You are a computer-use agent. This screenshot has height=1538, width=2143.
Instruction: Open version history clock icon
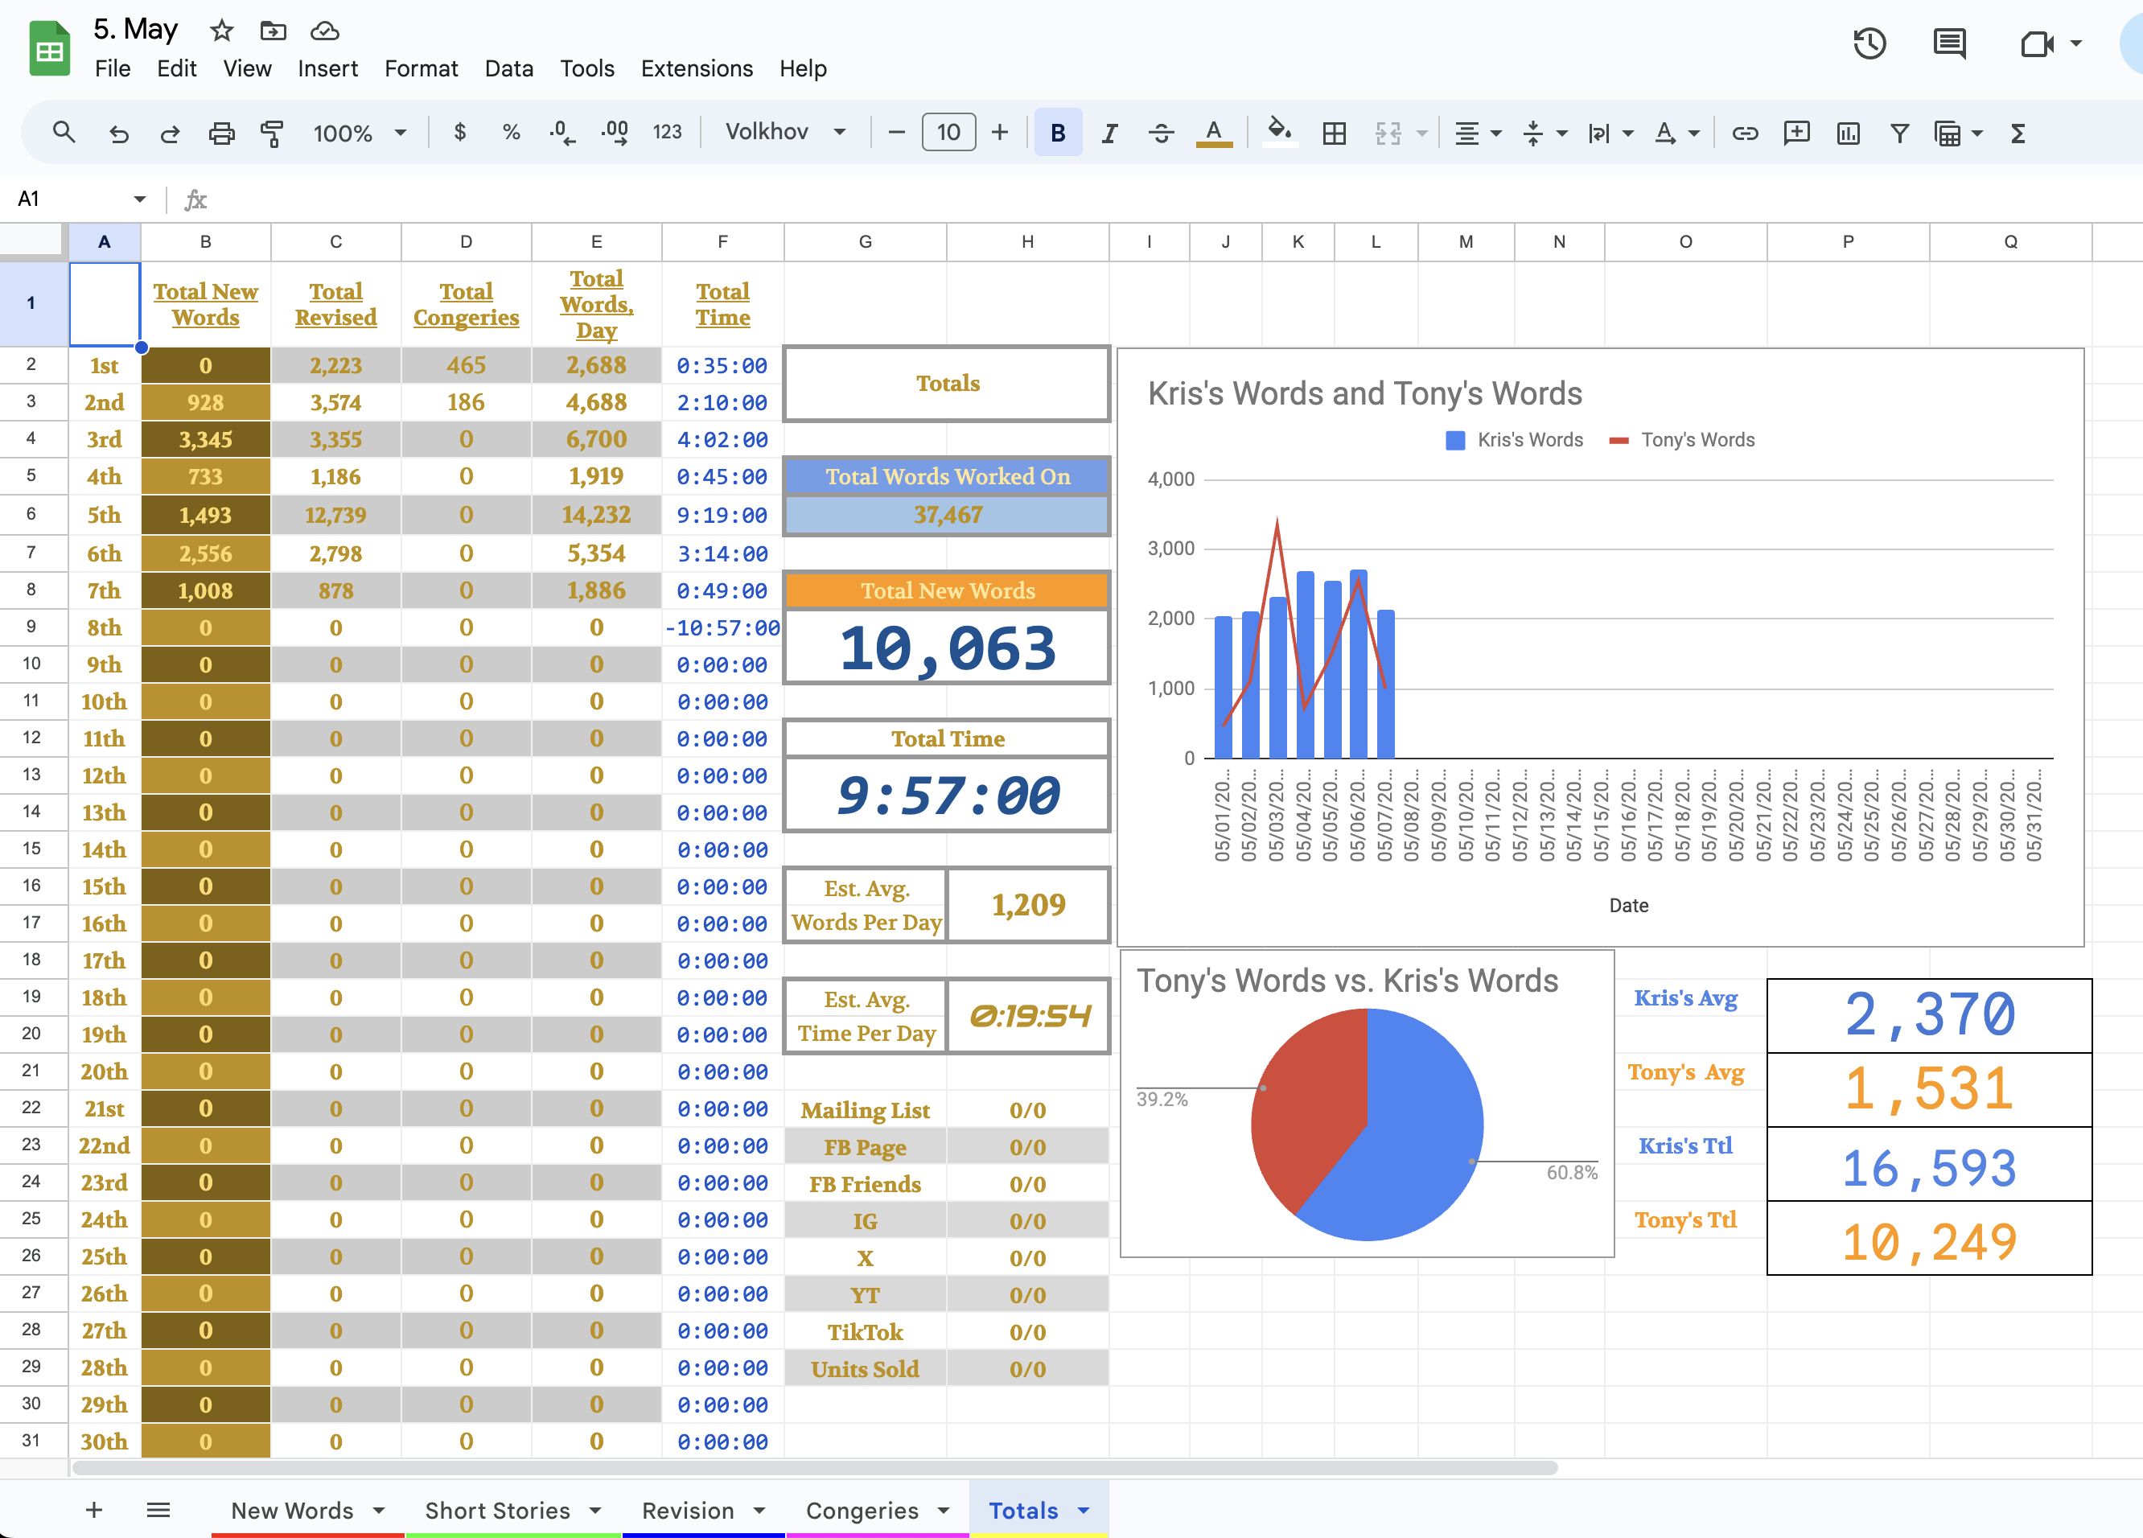tap(1869, 43)
